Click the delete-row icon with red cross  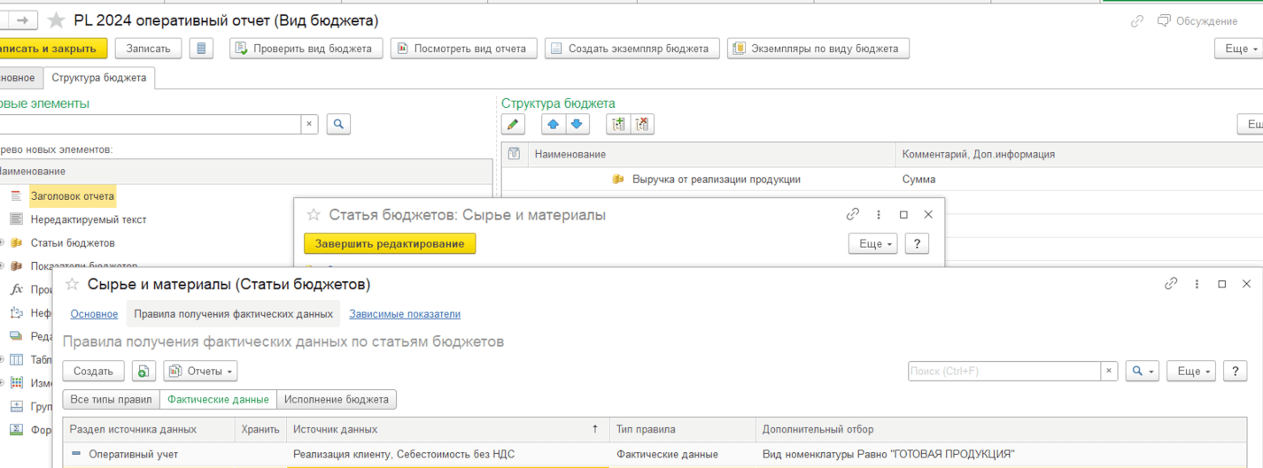point(642,125)
